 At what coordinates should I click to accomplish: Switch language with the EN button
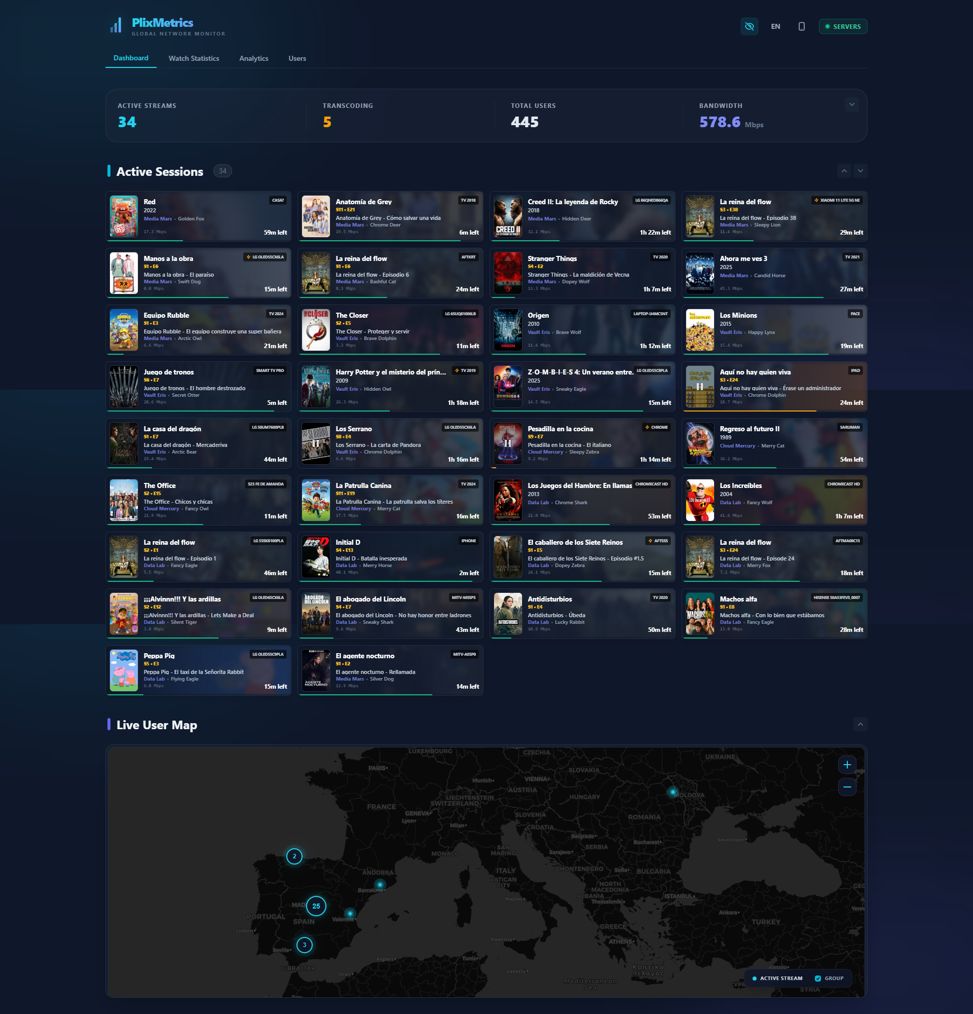click(x=775, y=26)
